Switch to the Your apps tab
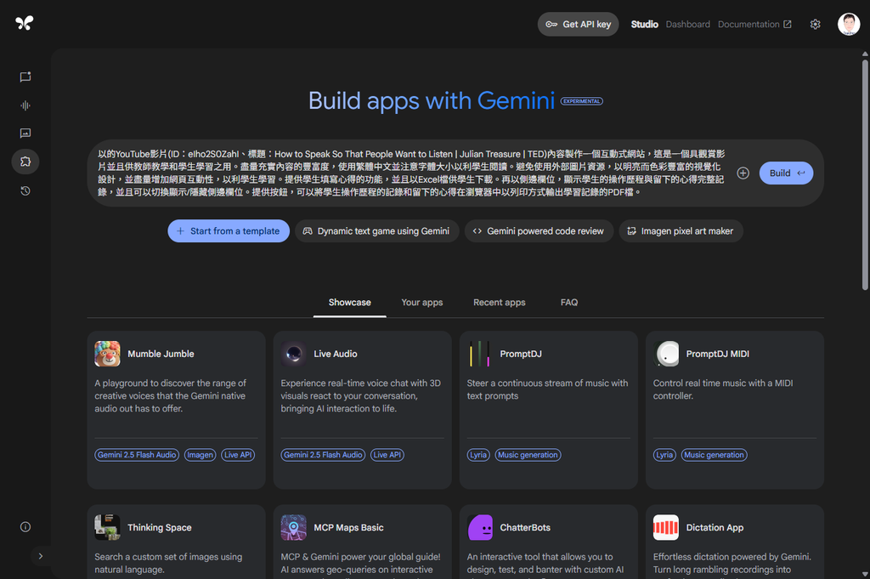Screen dimensions: 870x579 pyautogui.click(x=422, y=303)
